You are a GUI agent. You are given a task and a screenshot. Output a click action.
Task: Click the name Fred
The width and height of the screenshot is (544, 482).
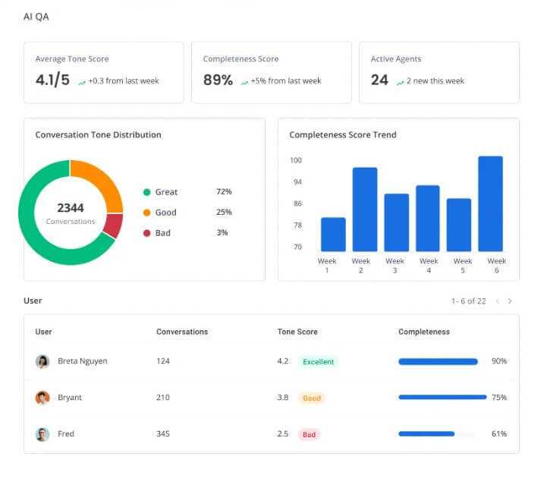pos(66,433)
